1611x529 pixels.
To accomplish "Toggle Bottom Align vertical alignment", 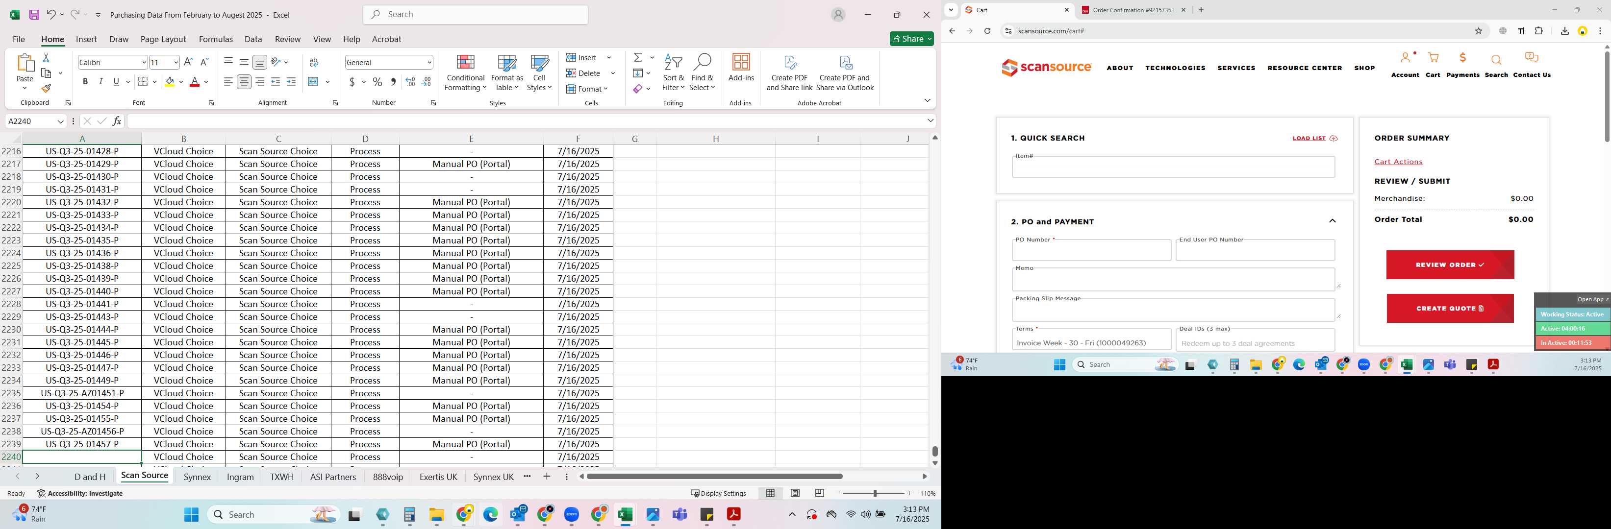I will 260,62.
